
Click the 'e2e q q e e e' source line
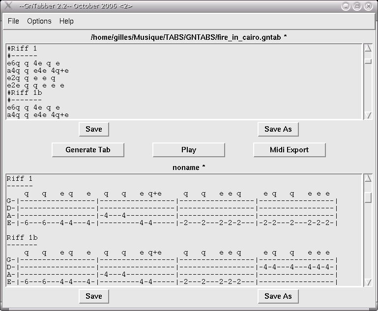[36, 85]
